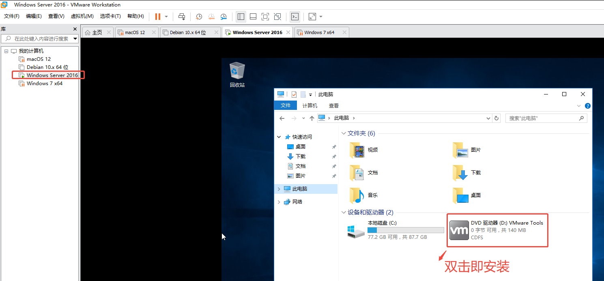The height and width of the screenshot is (281, 604).
Task: Click the 搜索"此电脑" search box
Action: pyautogui.click(x=546, y=118)
